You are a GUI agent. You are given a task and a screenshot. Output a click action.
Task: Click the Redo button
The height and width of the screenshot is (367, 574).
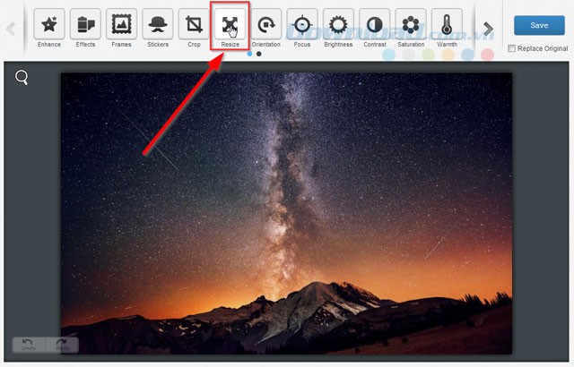point(62,345)
